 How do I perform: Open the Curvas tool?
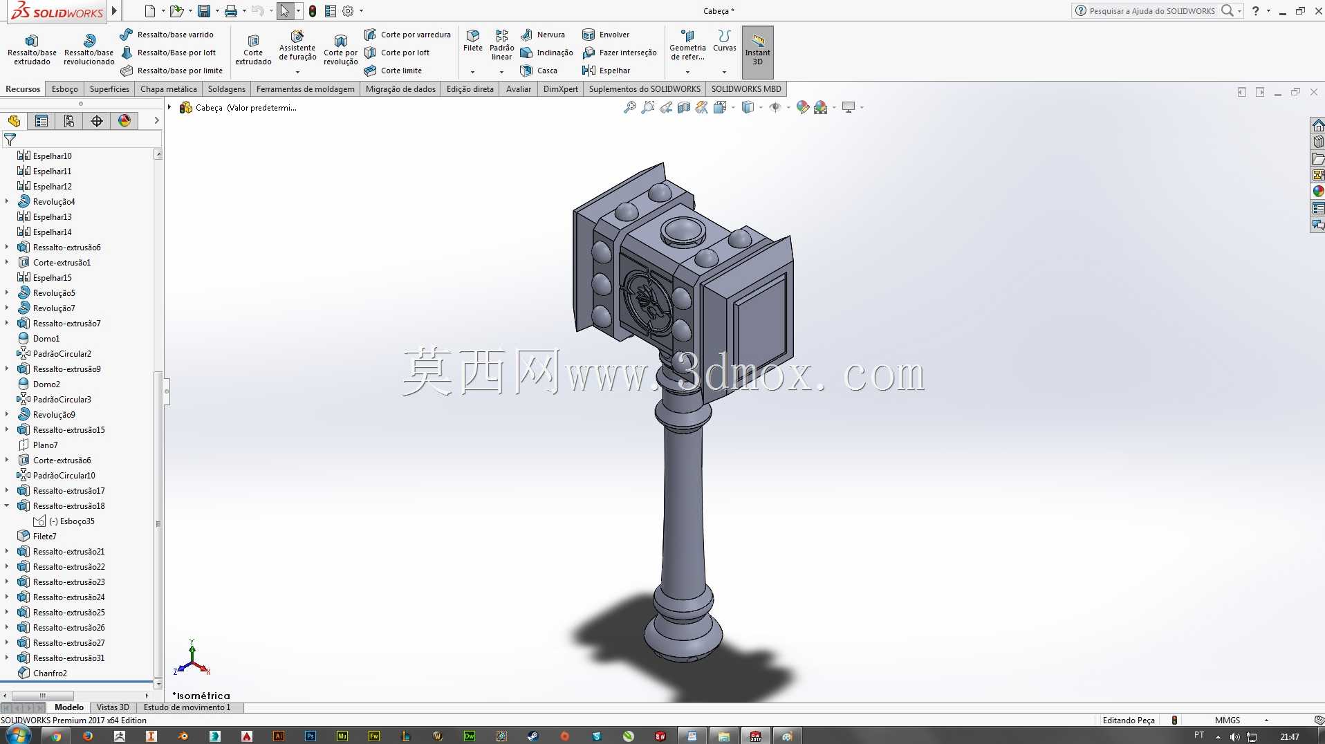pyautogui.click(x=724, y=41)
